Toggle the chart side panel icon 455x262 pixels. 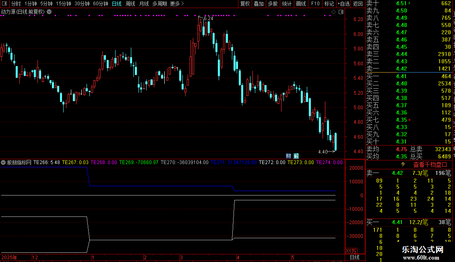(341, 12)
